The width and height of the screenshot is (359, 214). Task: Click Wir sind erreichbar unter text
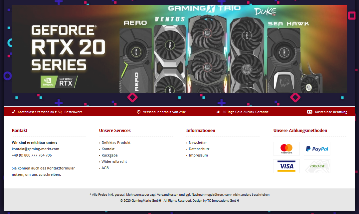pos(34,143)
